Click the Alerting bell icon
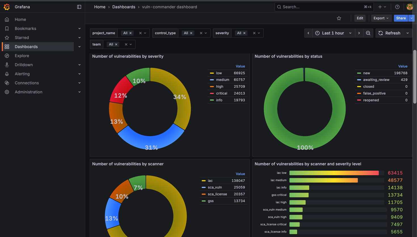 tap(7, 74)
